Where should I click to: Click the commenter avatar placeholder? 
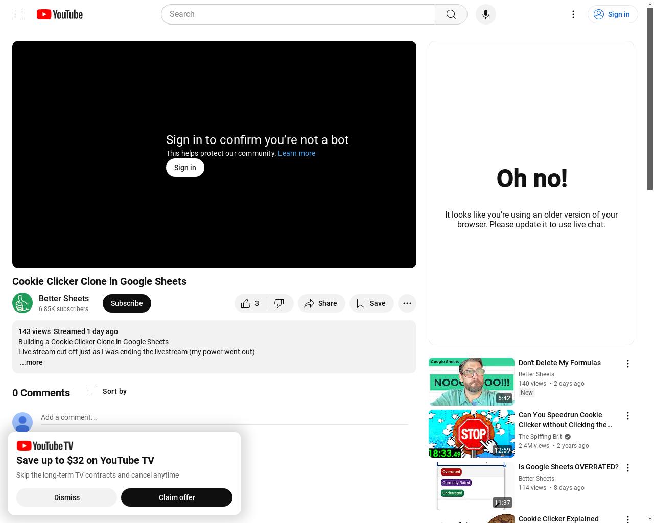(22, 422)
